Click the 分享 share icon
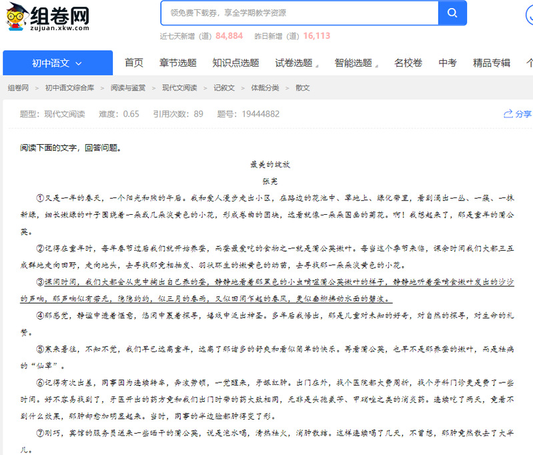Image resolution: width=533 pixels, height=455 pixels. pyautogui.click(x=517, y=114)
